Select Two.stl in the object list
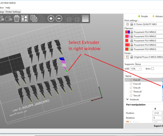163x136 pixels. [x=143, y=95]
